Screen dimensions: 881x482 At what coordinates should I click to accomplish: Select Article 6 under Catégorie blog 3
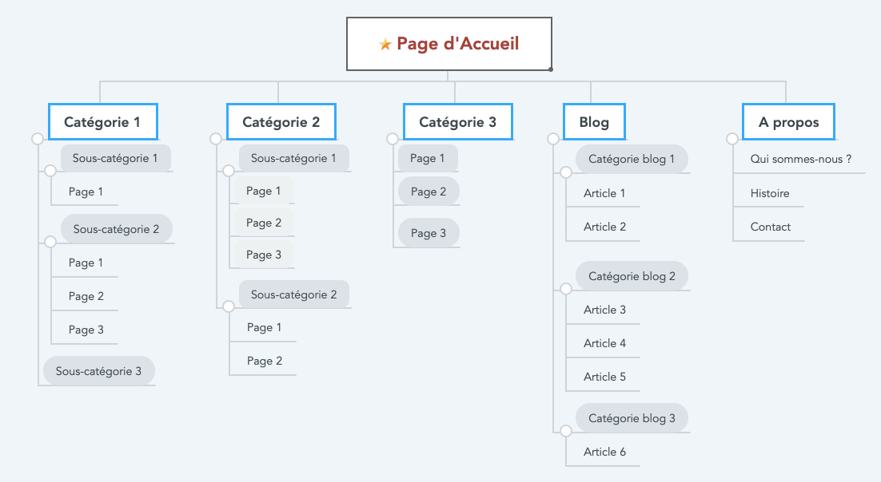click(604, 452)
